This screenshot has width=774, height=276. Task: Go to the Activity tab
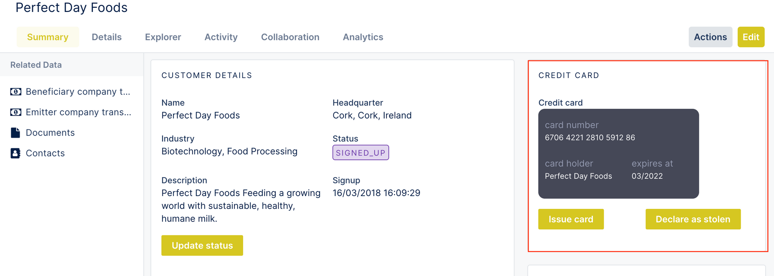pos(221,37)
